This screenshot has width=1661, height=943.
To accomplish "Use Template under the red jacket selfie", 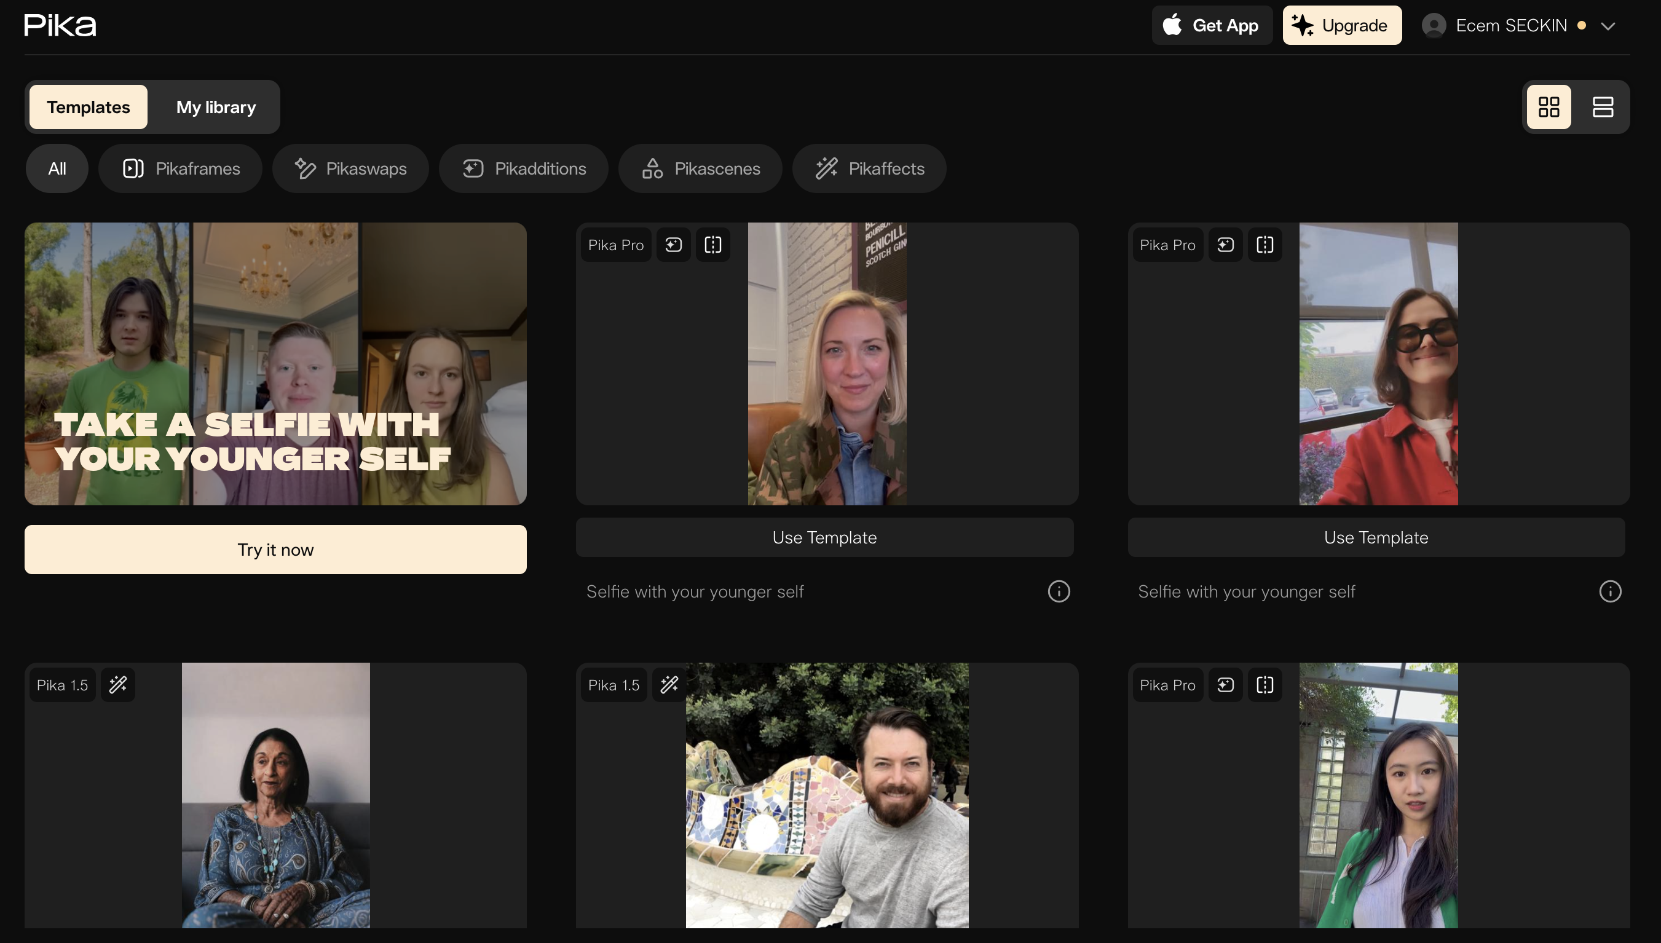I will [x=1375, y=537].
